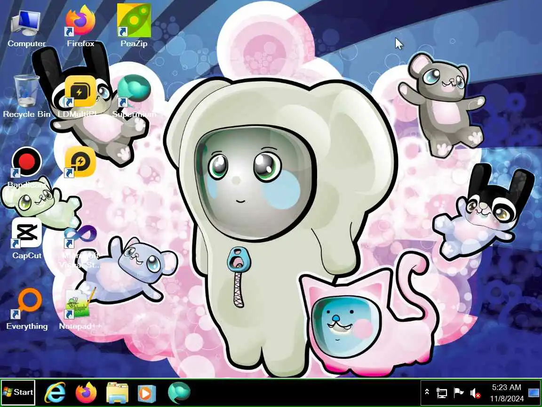Click the Show desktop button

[x=534, y=392]
